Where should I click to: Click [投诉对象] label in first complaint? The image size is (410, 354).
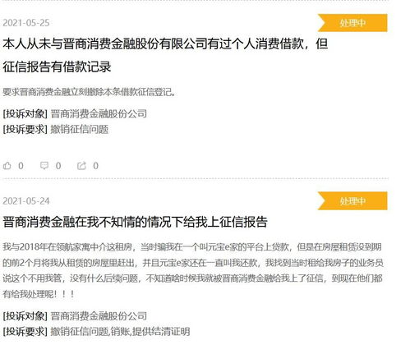pyautogui.click(x=25, y=114)
